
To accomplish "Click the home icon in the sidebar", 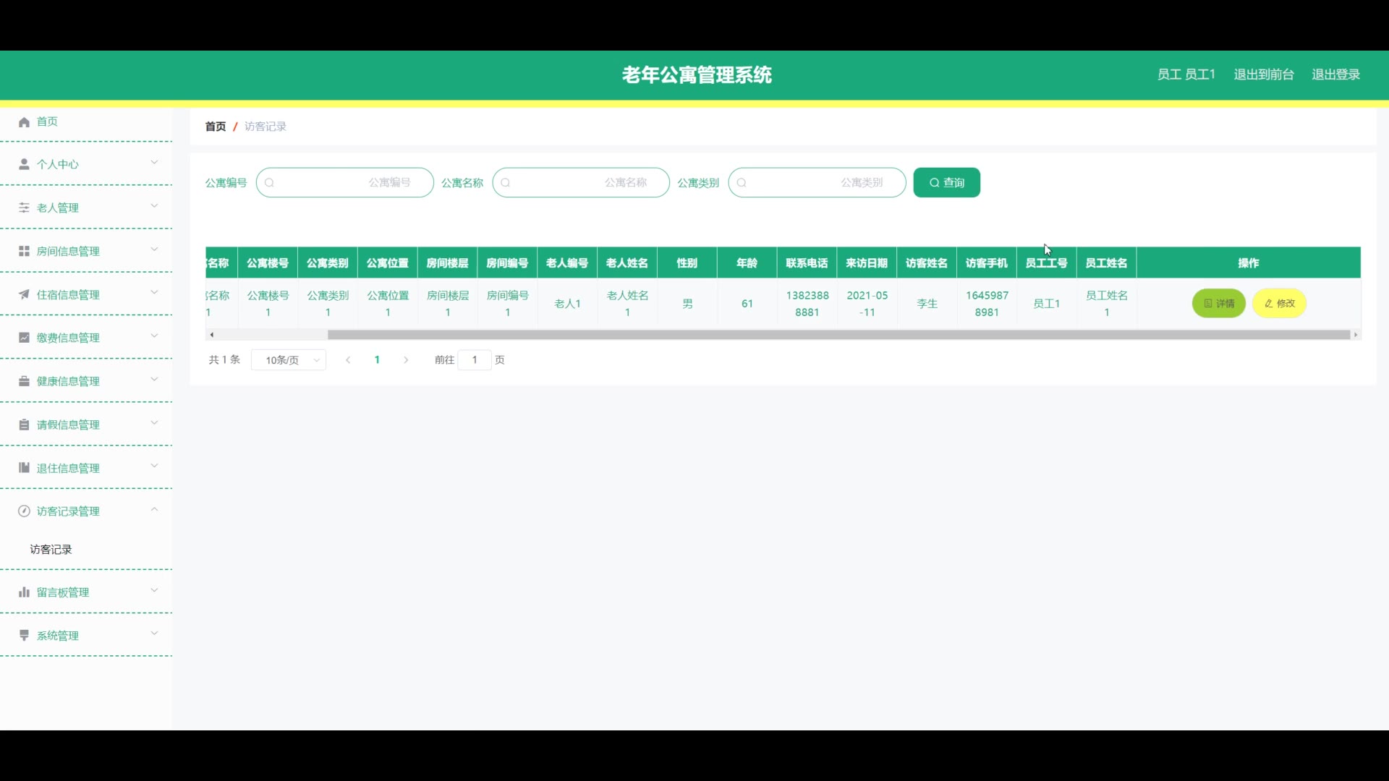I will pyautogui.click(x=24, y=122).
